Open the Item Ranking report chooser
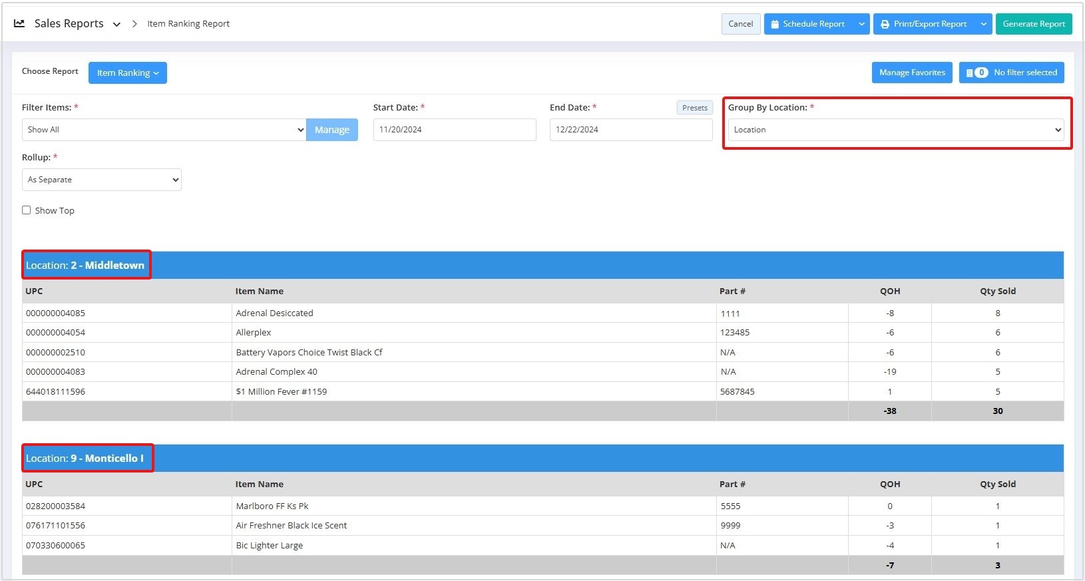The height and width of the screenshot is (581, 1085). click(128, 73)
